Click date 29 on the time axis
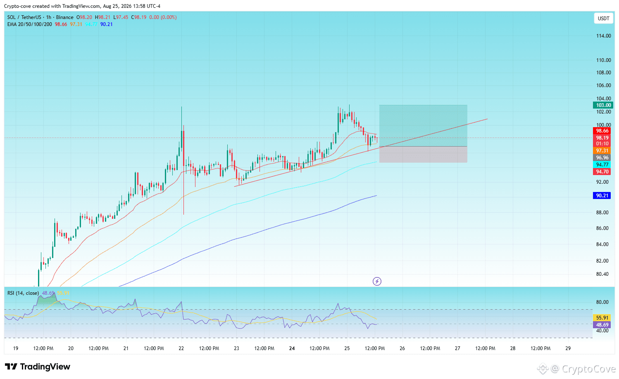Viewport: 619px width, 379px height. coord(568,348)
